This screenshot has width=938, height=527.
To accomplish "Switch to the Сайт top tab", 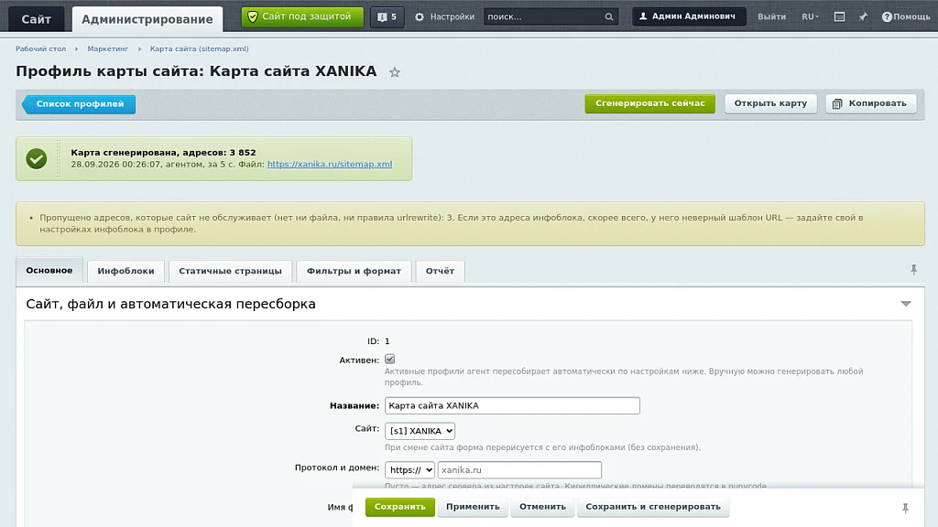I will tap(37, 19).
